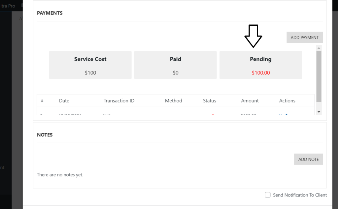
Task: Select the Status column header
Action: pos(210,101)
